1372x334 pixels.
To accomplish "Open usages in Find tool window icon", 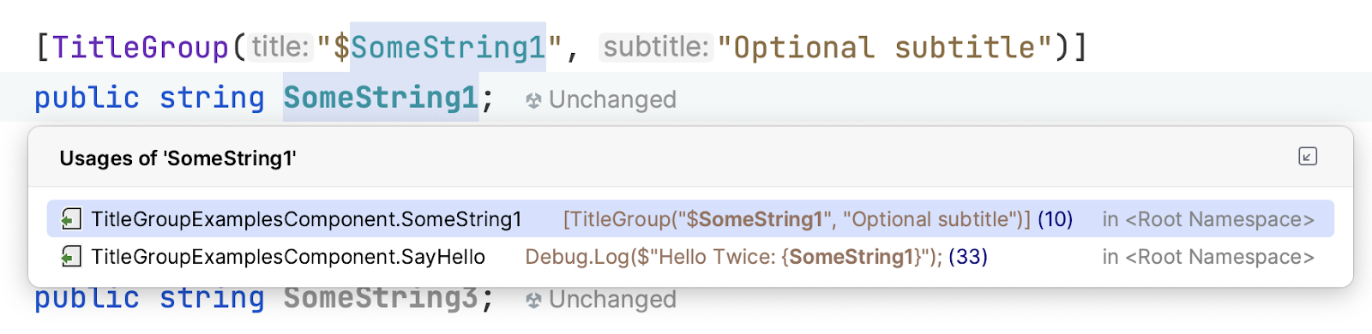I will coord(1308,157).
